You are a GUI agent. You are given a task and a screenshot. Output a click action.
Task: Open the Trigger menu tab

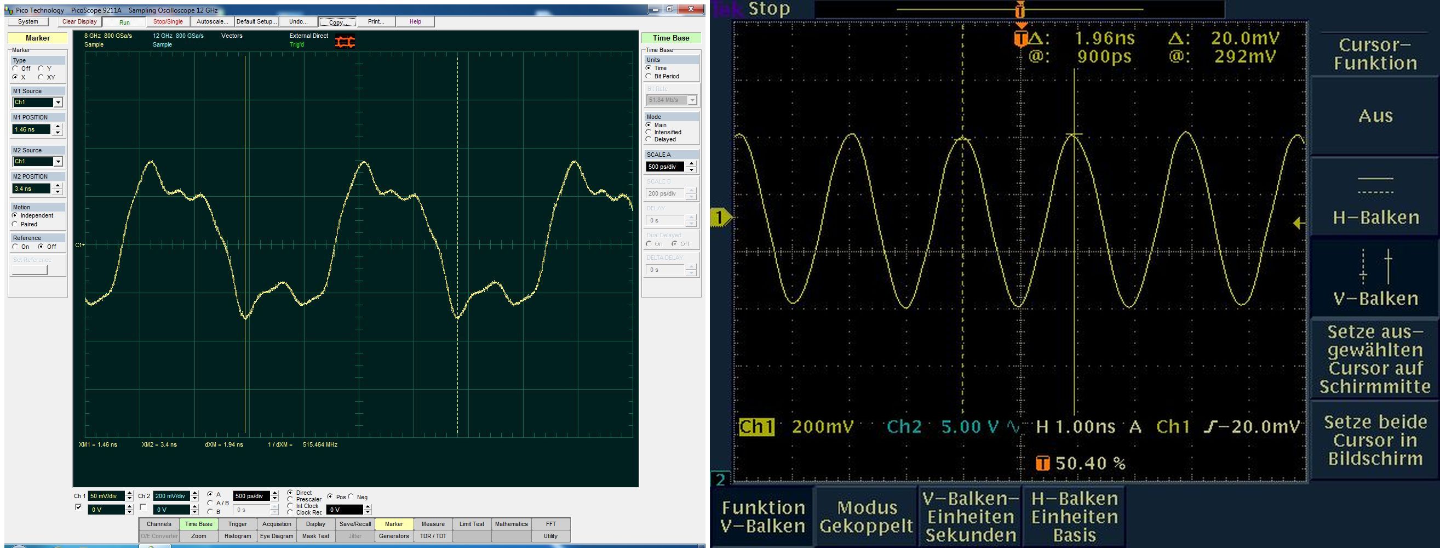237,524
